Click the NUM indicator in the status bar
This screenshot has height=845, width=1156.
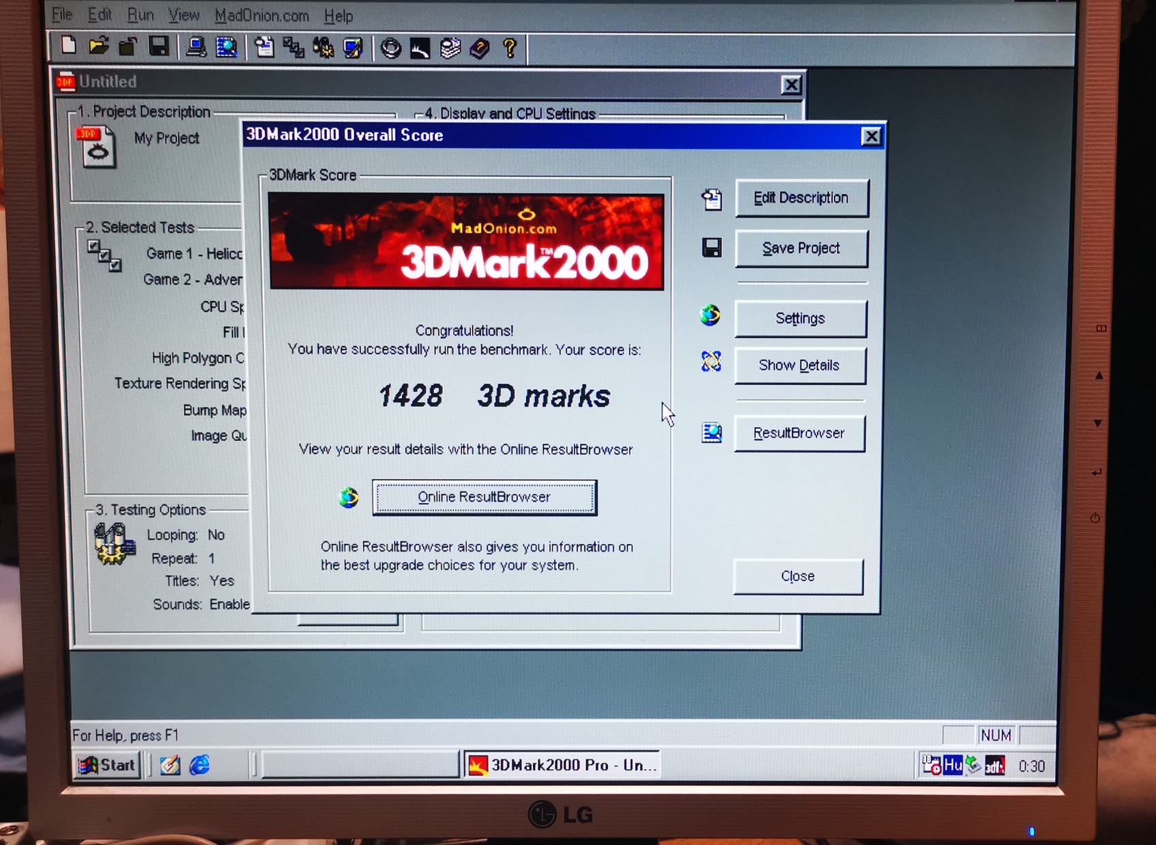point(996,735)
